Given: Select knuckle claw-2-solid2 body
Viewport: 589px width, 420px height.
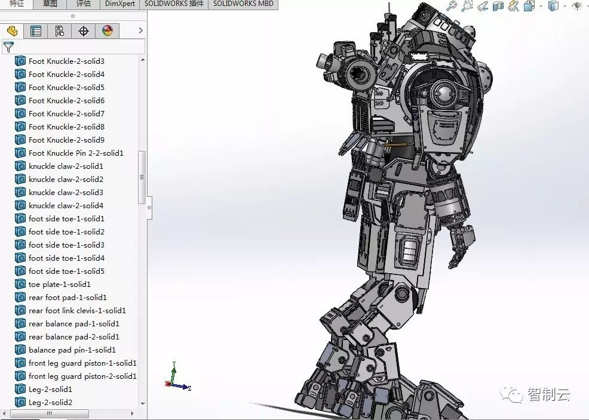Looking at the screenshot, I should (x=66, y=179).
